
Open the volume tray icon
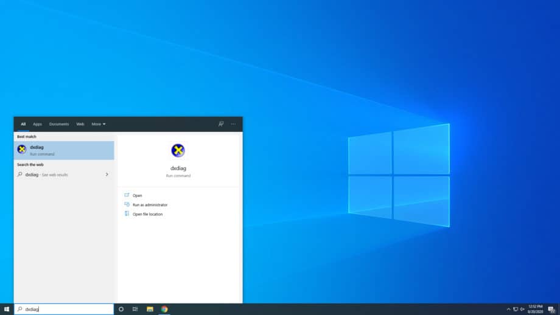tap(522, 310)
